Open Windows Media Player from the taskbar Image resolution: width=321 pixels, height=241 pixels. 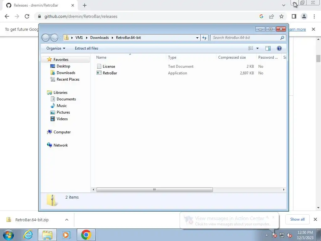66,235
